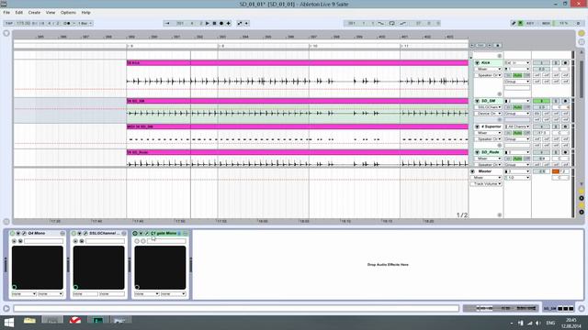Open Kick track input type dropdown

point(517,63)
